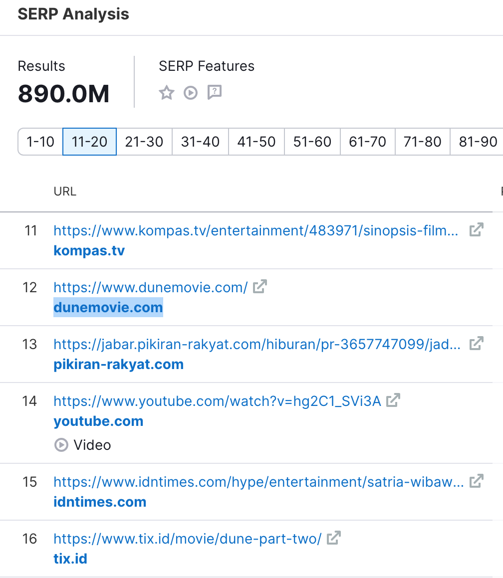The image size is (503, 578).
Task: Open youtube.com URL external link icon
Action: click(393, 400)
